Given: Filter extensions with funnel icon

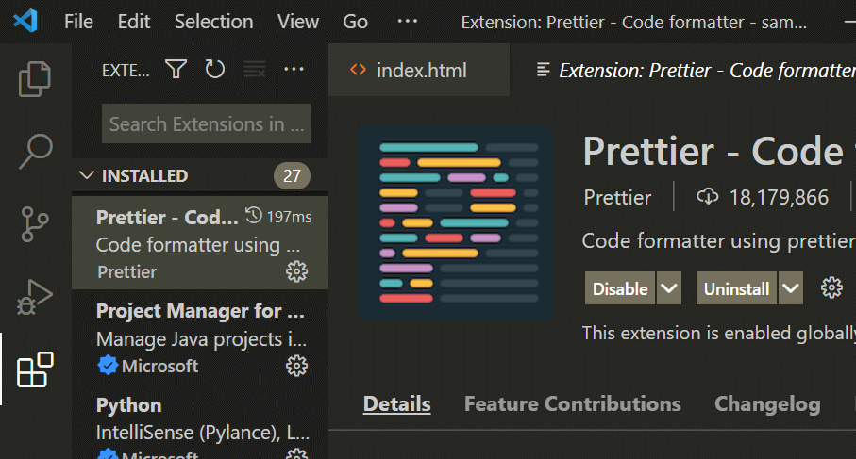Looking at the screenshot, I should [x=176, y=69].
